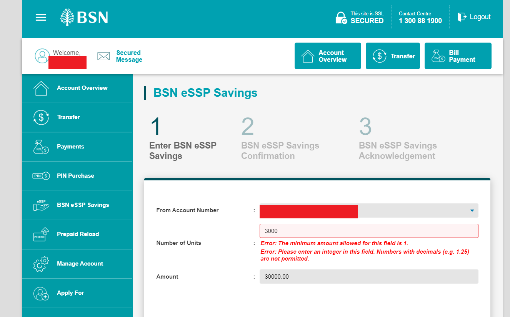The image size is (510, 317).
Task: Click sidebar Prepaid Reload card icon
Action: (41, 234)
